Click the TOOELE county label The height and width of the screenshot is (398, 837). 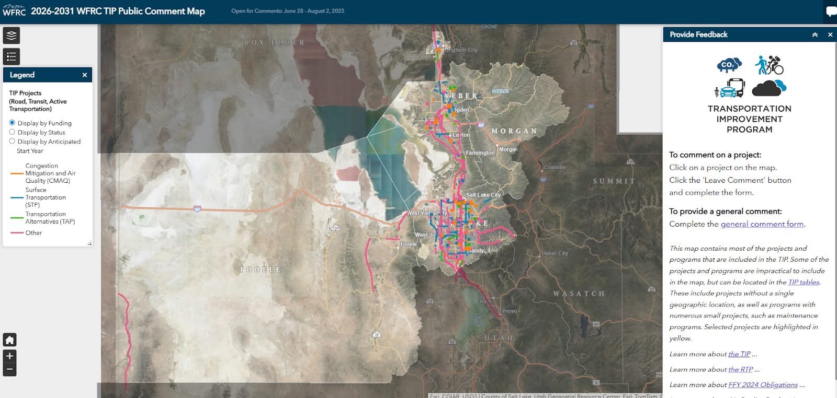260,270
